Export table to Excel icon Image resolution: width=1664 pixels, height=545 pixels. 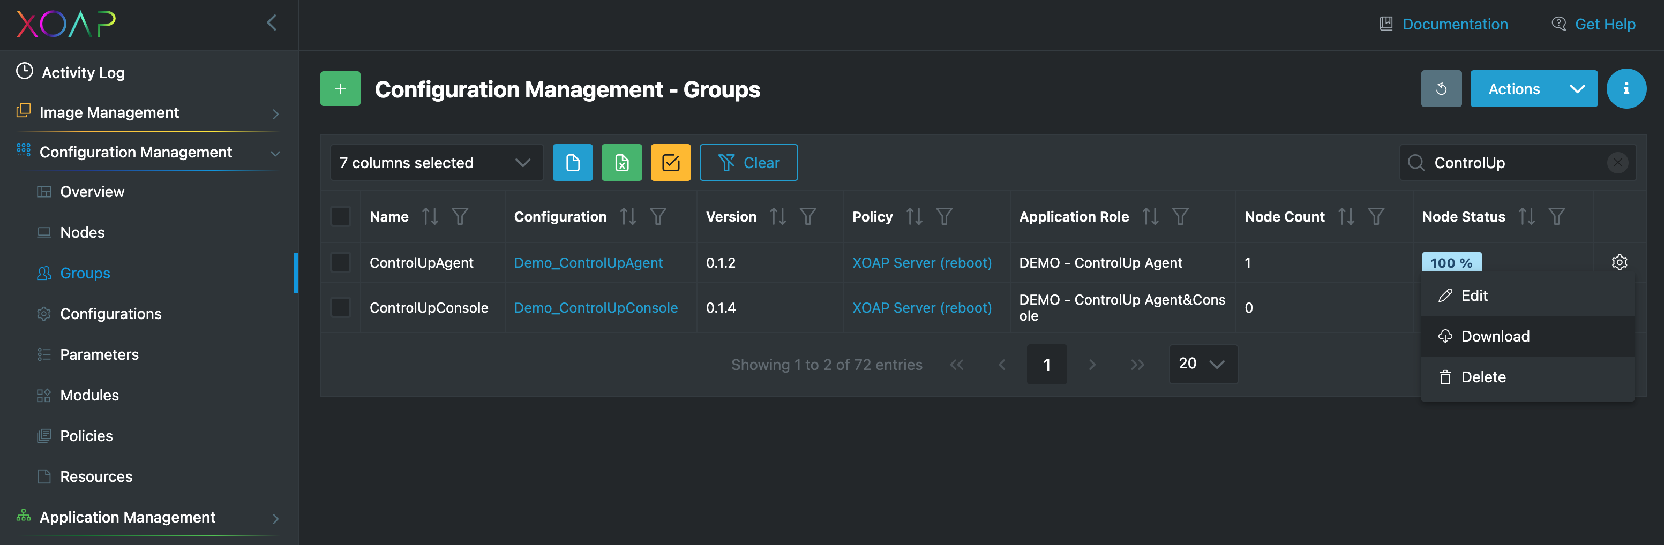621,163
